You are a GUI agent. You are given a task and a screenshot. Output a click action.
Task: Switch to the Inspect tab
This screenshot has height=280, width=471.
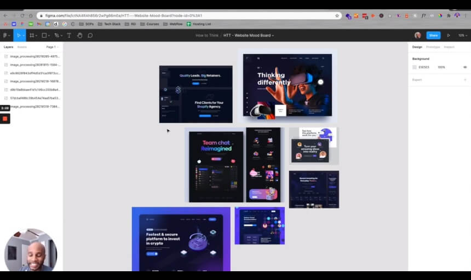click(x=449, y=47)
